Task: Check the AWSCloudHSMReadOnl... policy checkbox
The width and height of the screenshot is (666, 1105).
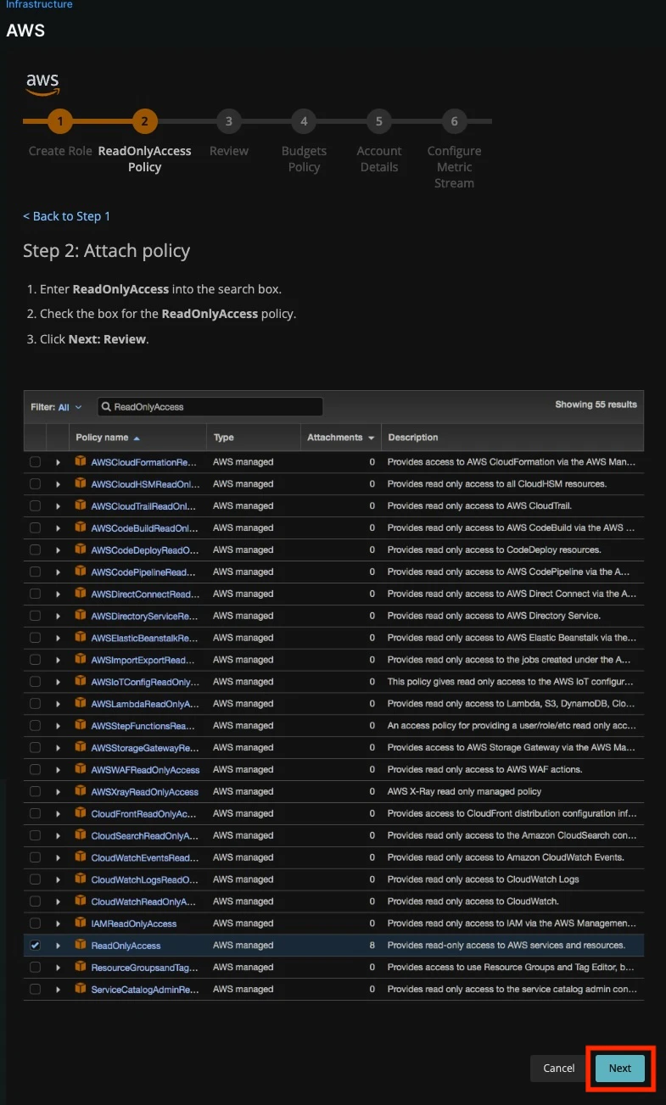Action: click(35, 484)
